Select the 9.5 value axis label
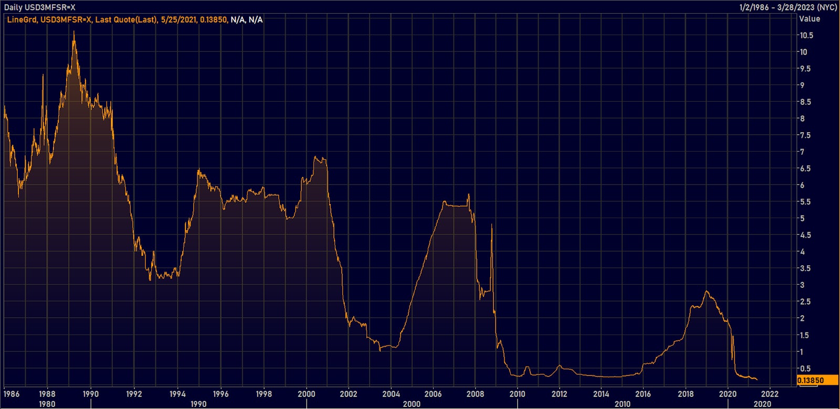The image size is (840, 409). (805, 69)
